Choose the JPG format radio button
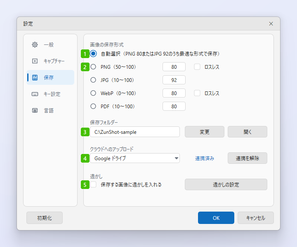Screen dimensions: 297x247 (93, 80)
